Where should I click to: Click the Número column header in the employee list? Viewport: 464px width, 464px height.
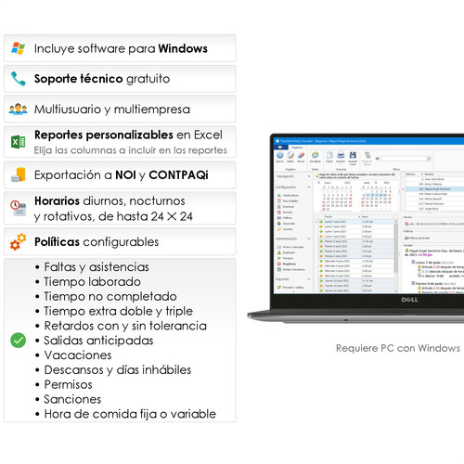tap(414, 174)
